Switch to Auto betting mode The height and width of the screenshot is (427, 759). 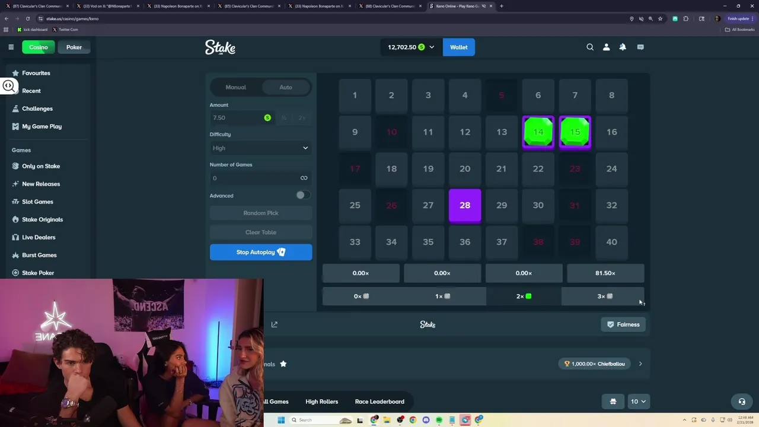286,87
